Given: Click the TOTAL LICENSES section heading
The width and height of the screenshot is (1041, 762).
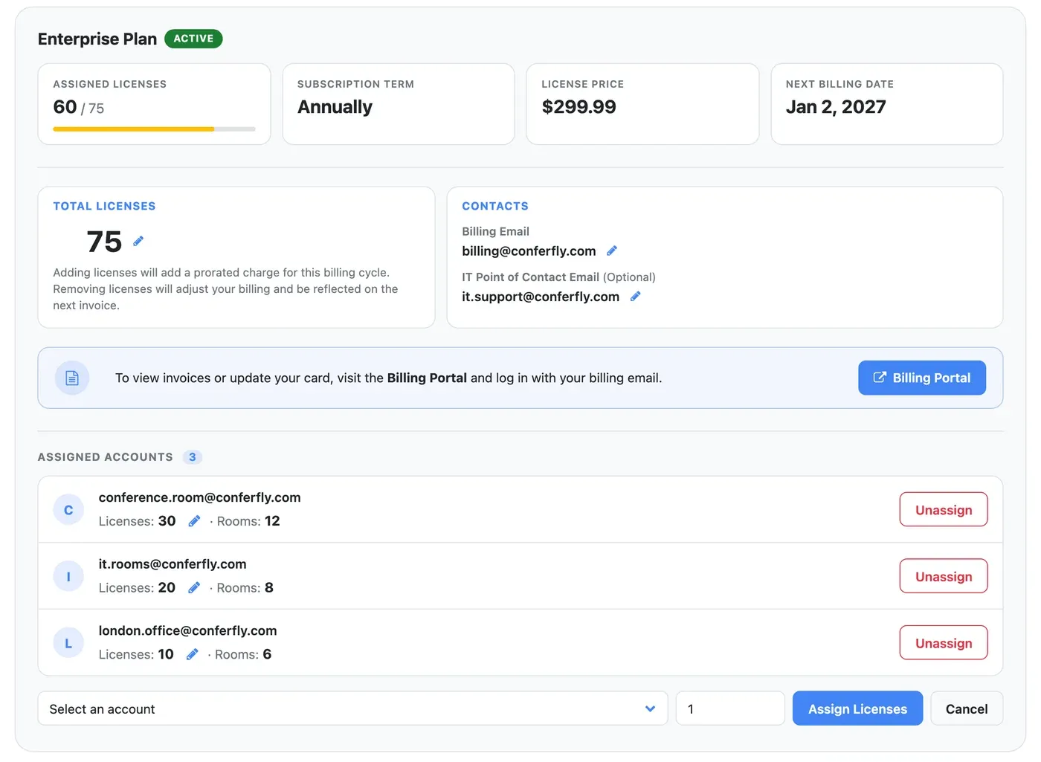Looking at the screenshot, I should click(x=104, y=206).
